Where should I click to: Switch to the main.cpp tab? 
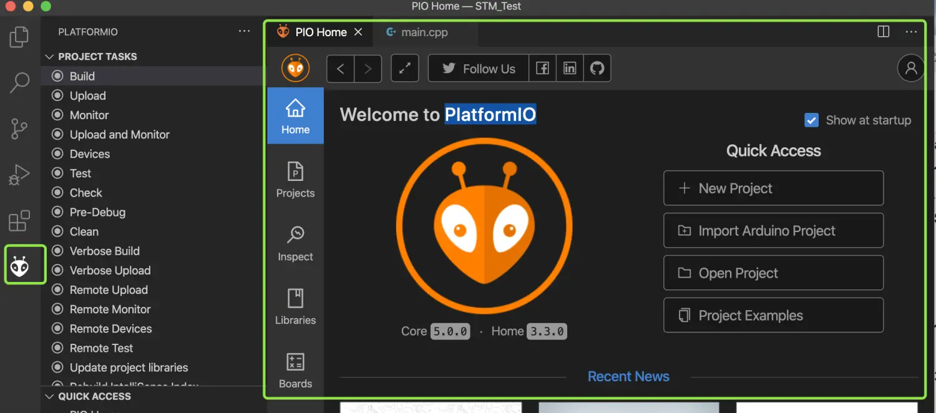click(425, 32)
